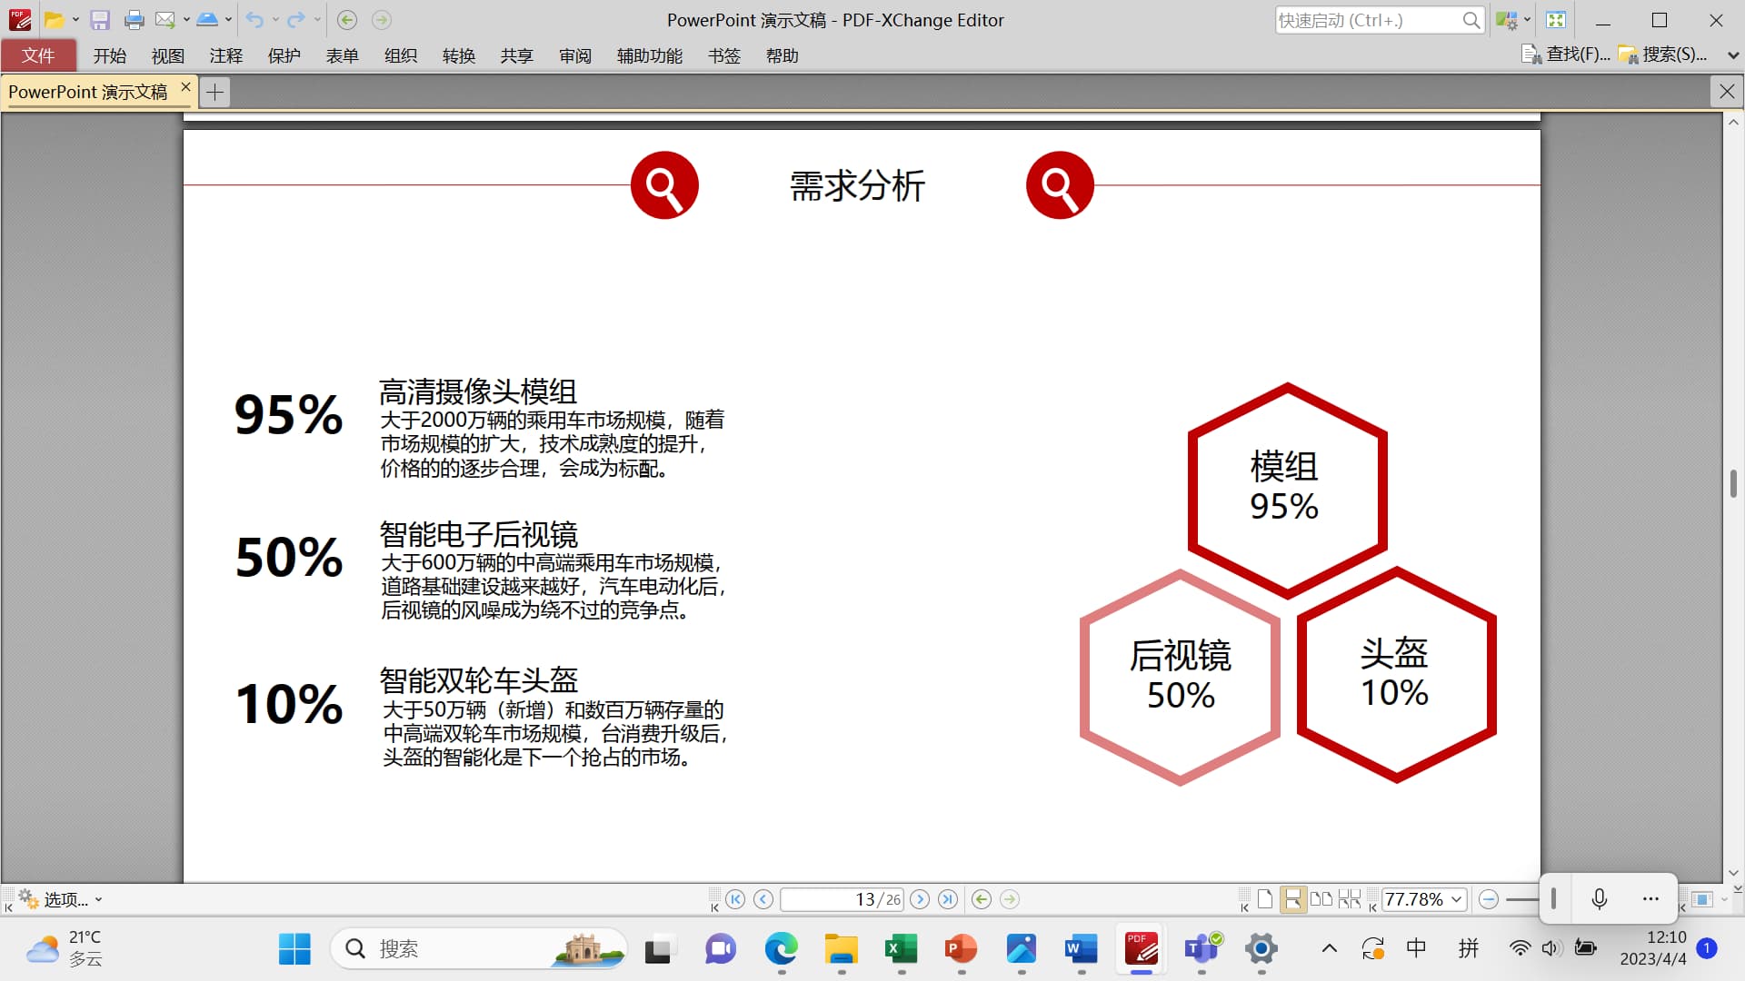Viewport: 1745px width, 981px height.
Task: Toggle two pages facing layout
Action: [x=1321, y=899]
